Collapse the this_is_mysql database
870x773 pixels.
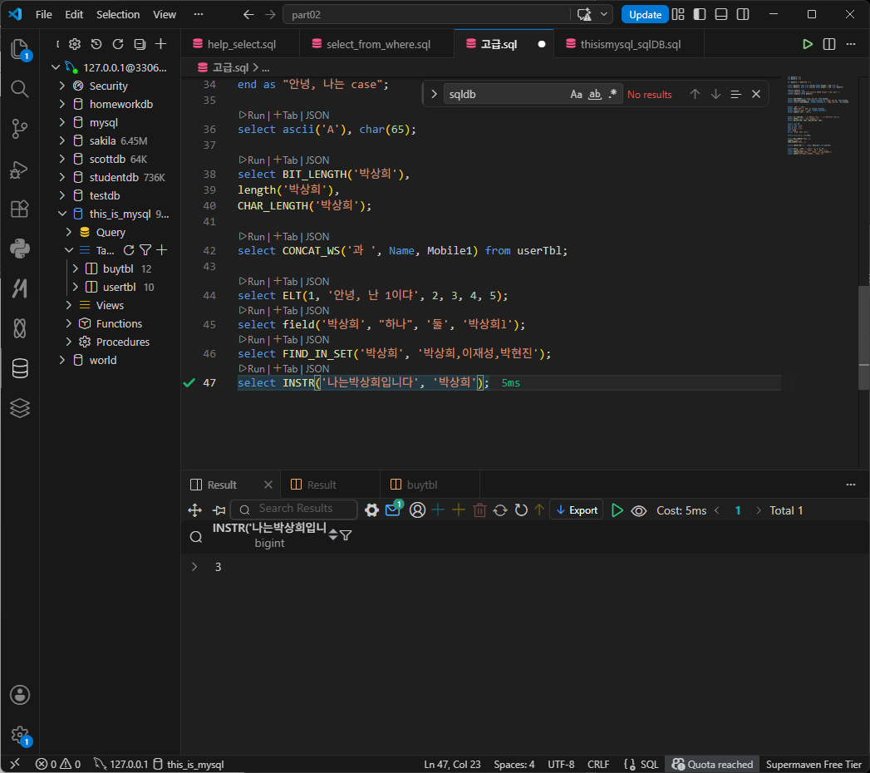pyautogui.click(x=61, y=214)
